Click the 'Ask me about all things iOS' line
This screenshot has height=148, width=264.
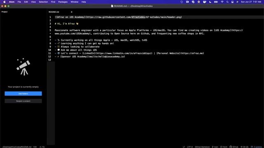[76, 50]
